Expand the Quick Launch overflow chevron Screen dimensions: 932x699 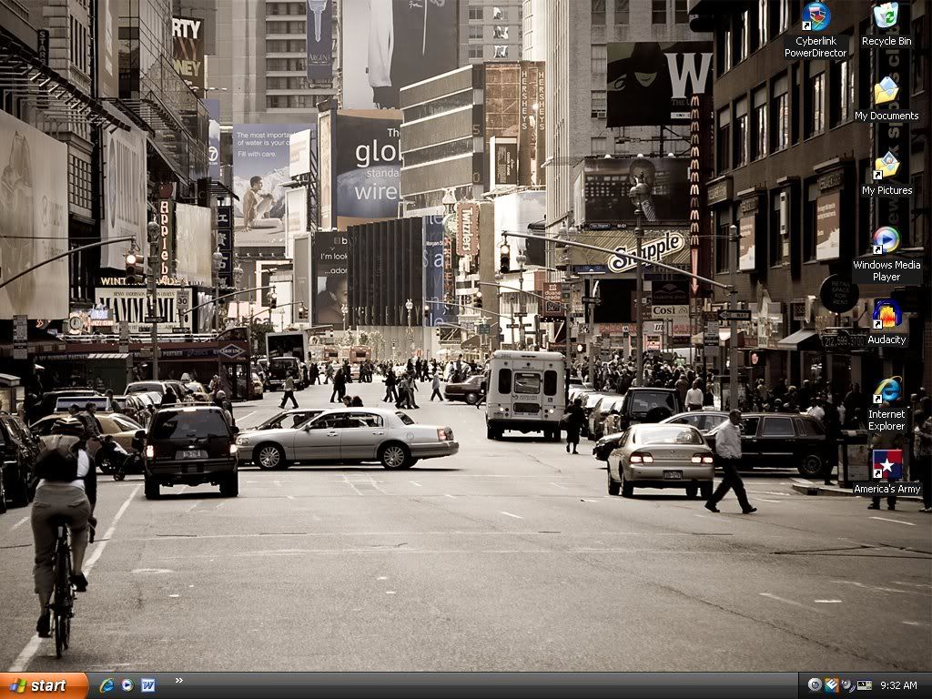point(179,681)
